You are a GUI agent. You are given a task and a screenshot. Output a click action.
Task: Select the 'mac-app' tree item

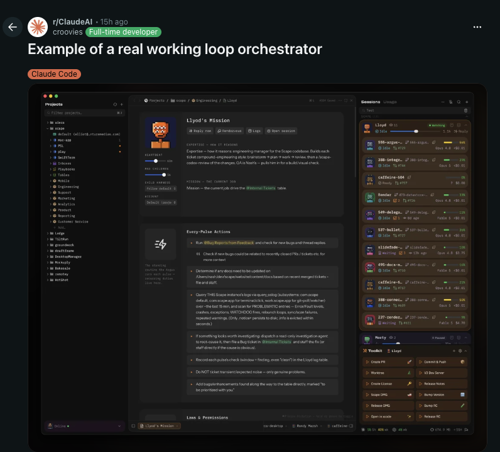(x=65, y=140)
